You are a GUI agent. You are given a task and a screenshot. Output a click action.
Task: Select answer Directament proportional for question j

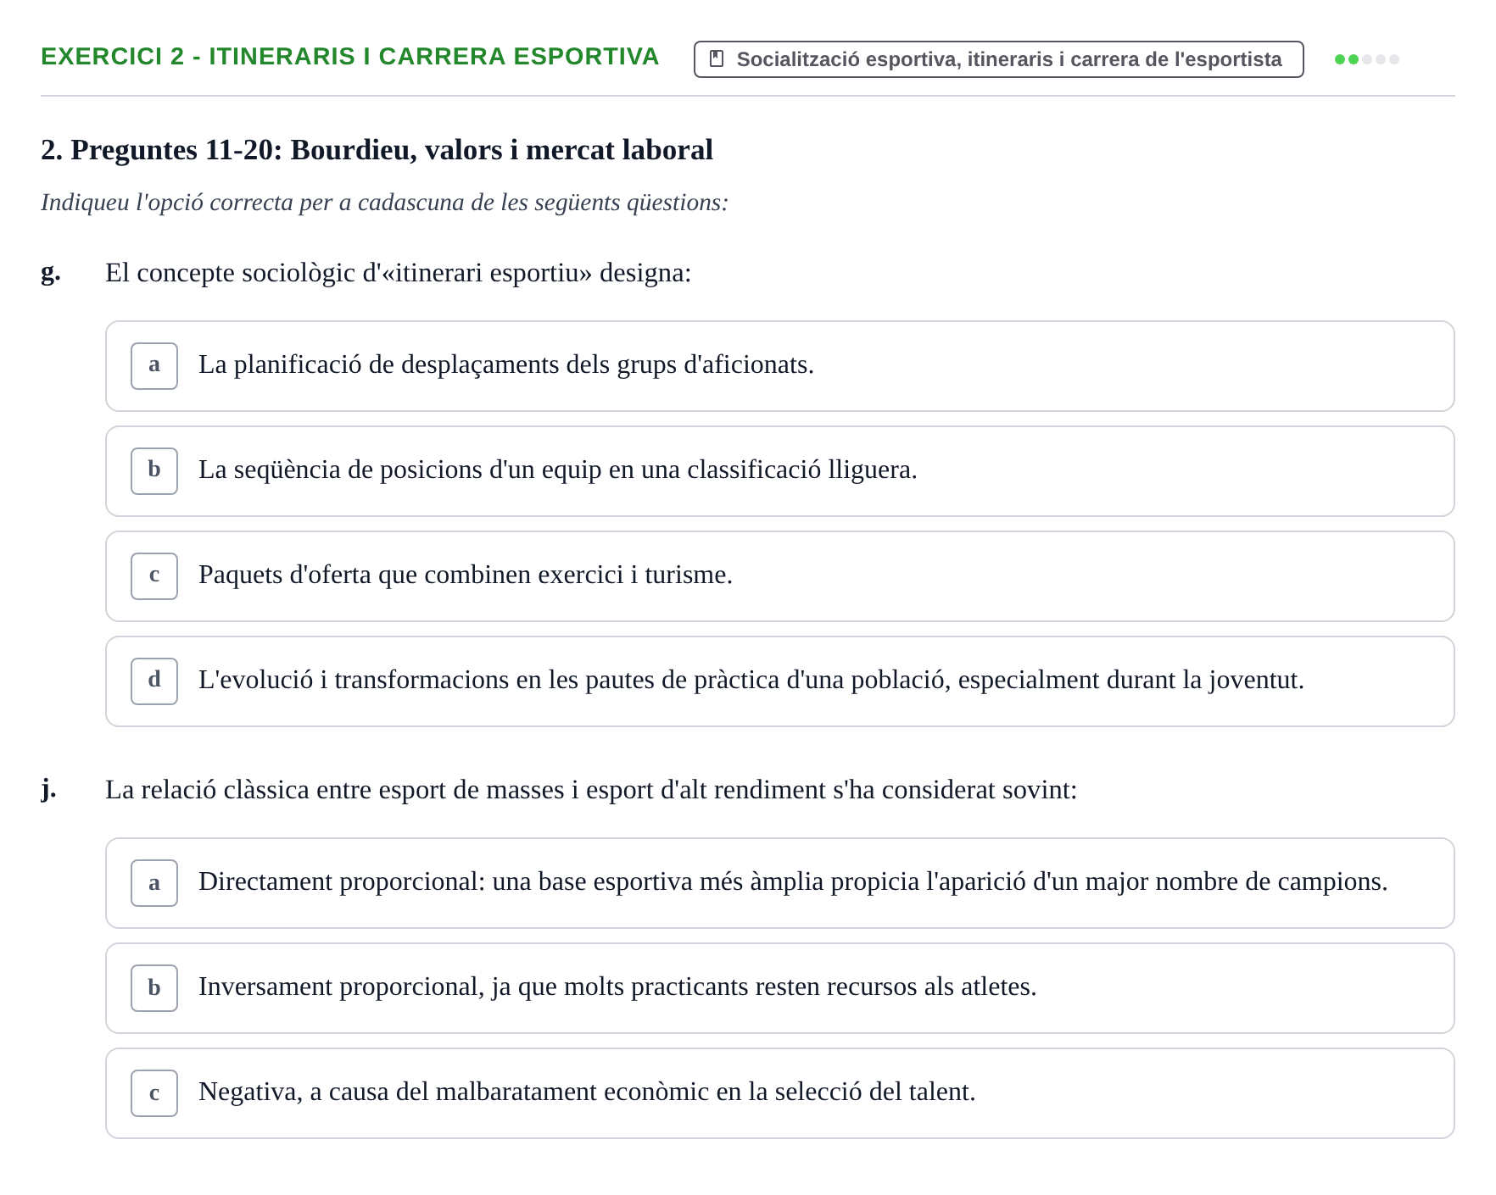779,883
